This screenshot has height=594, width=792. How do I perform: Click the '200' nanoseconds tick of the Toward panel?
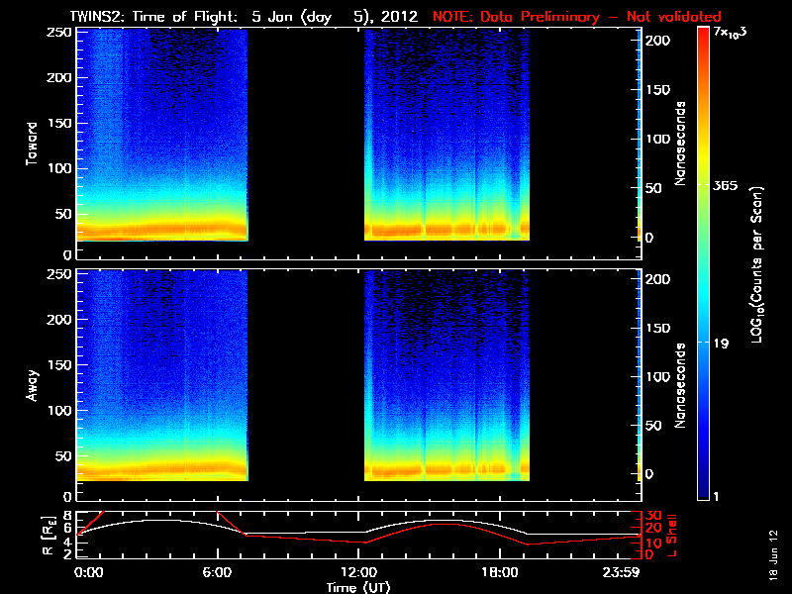658,41
